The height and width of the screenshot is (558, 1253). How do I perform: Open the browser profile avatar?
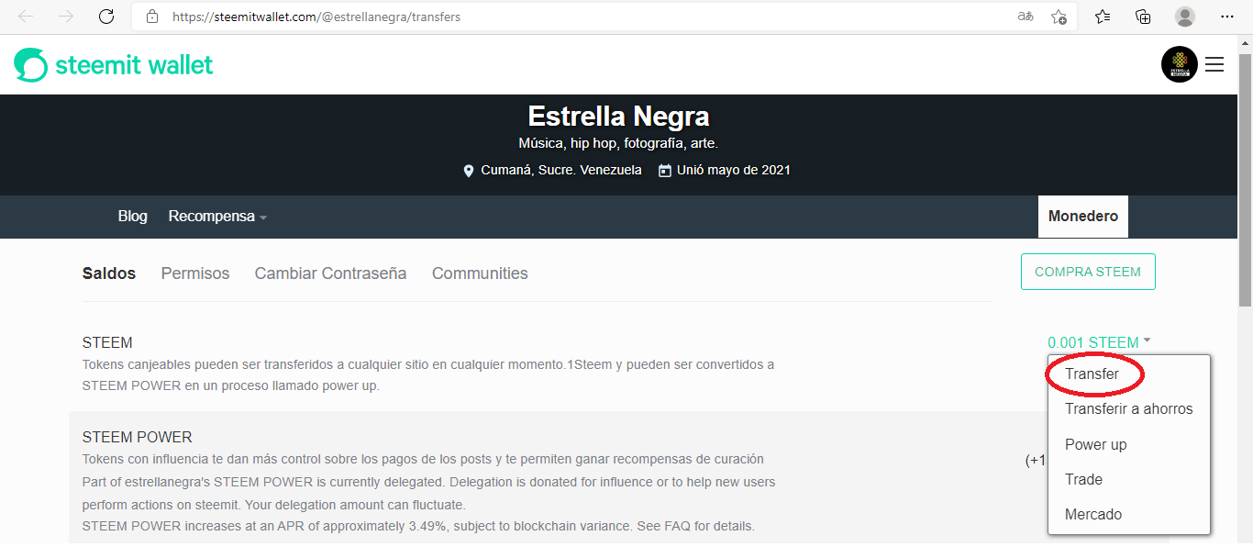click(x=1185, y=17)
